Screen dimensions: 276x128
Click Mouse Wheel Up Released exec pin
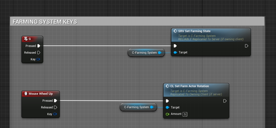coord(55,107)
